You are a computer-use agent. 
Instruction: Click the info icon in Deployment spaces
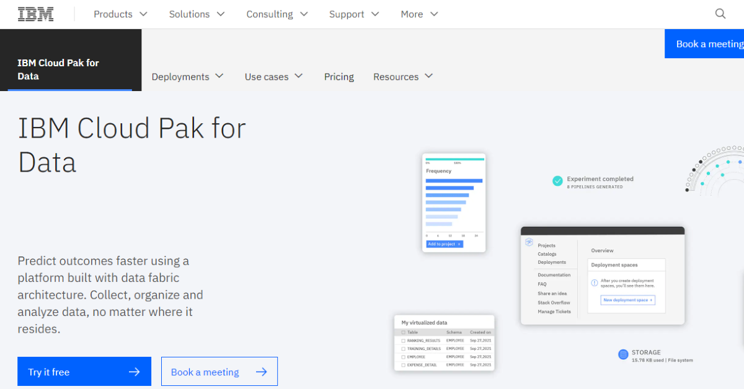(594, 282)
